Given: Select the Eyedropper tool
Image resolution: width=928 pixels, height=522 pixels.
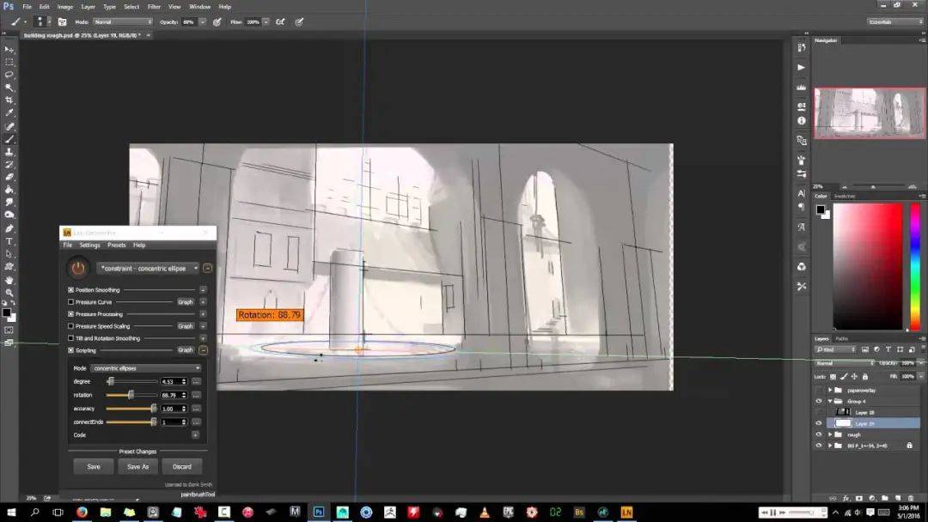Looking at the screenshot, I should tap(9, 112).
